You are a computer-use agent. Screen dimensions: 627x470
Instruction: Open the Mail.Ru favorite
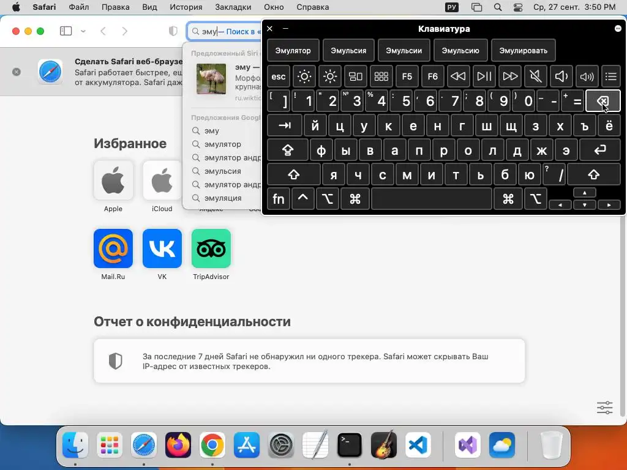[113, 254]
